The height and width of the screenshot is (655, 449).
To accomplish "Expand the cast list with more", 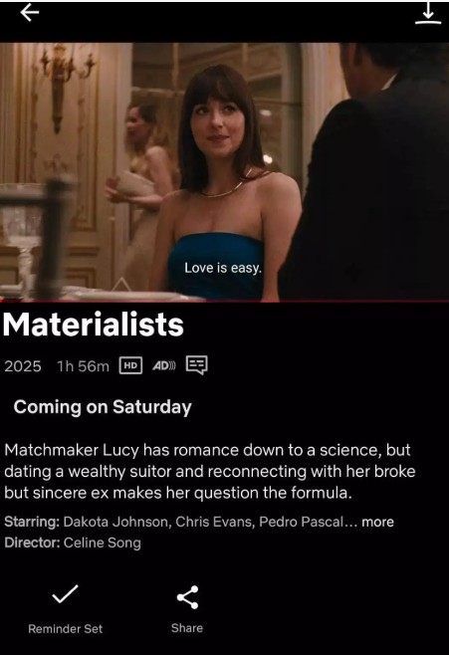I will (x=377, y=522).
